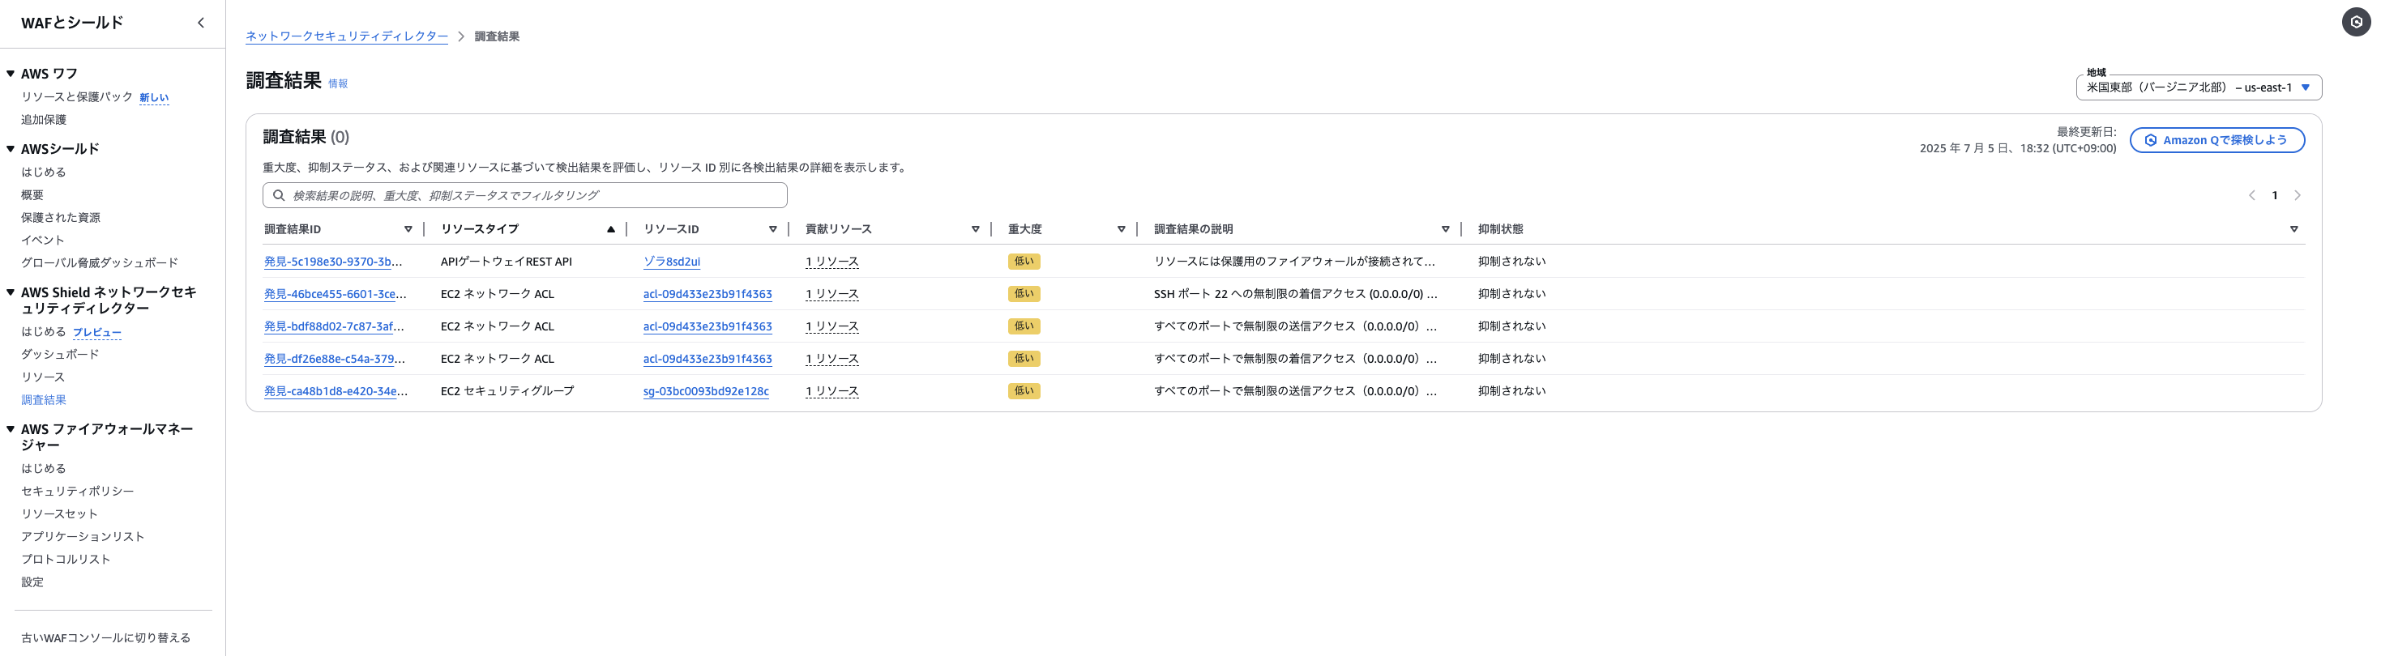The height and width of the screenshot is (656, 2381).
Task: Open 追加保護 in sidebar
Action: [x=44, y=120]
